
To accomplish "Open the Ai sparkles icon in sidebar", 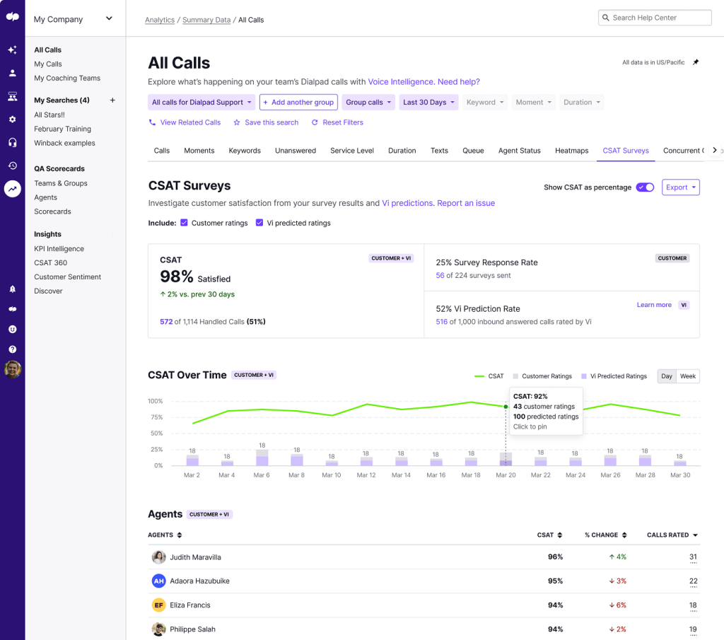I will [x=12, y=50].
